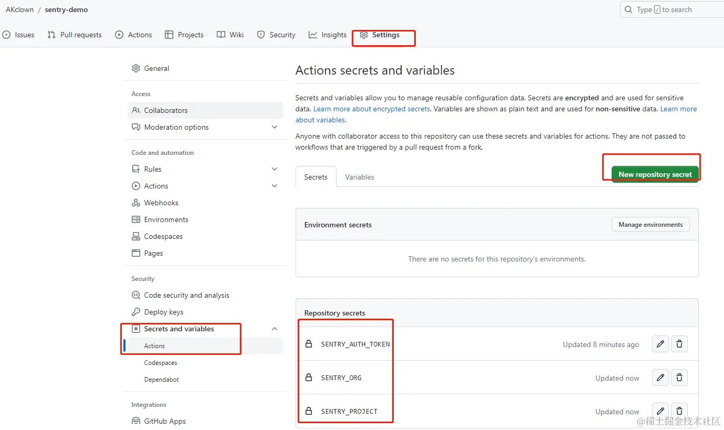724x430 pixels.
Task: Delete the SENTRY_AUTH_TOKEN secret via trash icon
Action: click(679, 344)
